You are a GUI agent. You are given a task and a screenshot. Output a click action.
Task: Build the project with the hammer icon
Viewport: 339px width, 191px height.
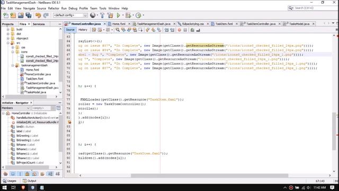click(x=102, y=15)
